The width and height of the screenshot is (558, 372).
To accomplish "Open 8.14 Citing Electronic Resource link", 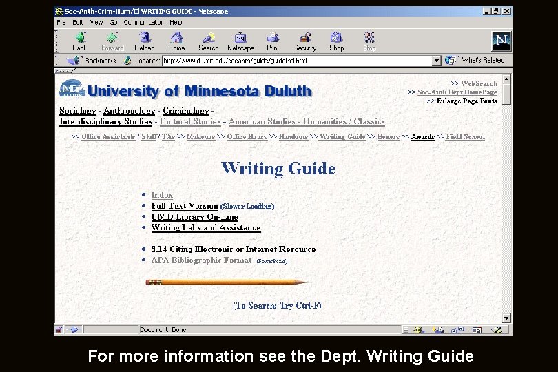I will (233, 249).
